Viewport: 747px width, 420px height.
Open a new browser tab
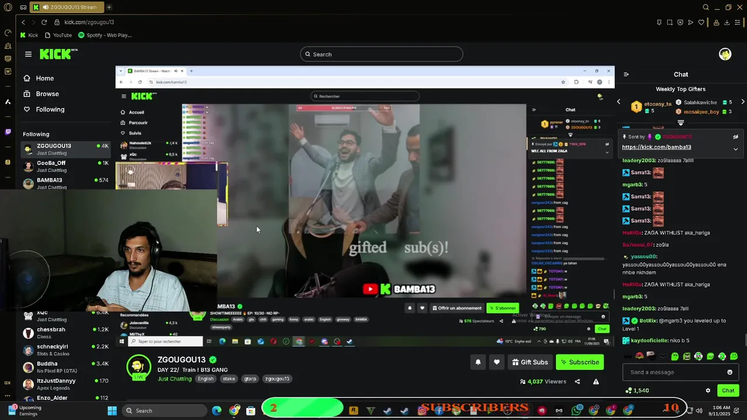[109, 8]
